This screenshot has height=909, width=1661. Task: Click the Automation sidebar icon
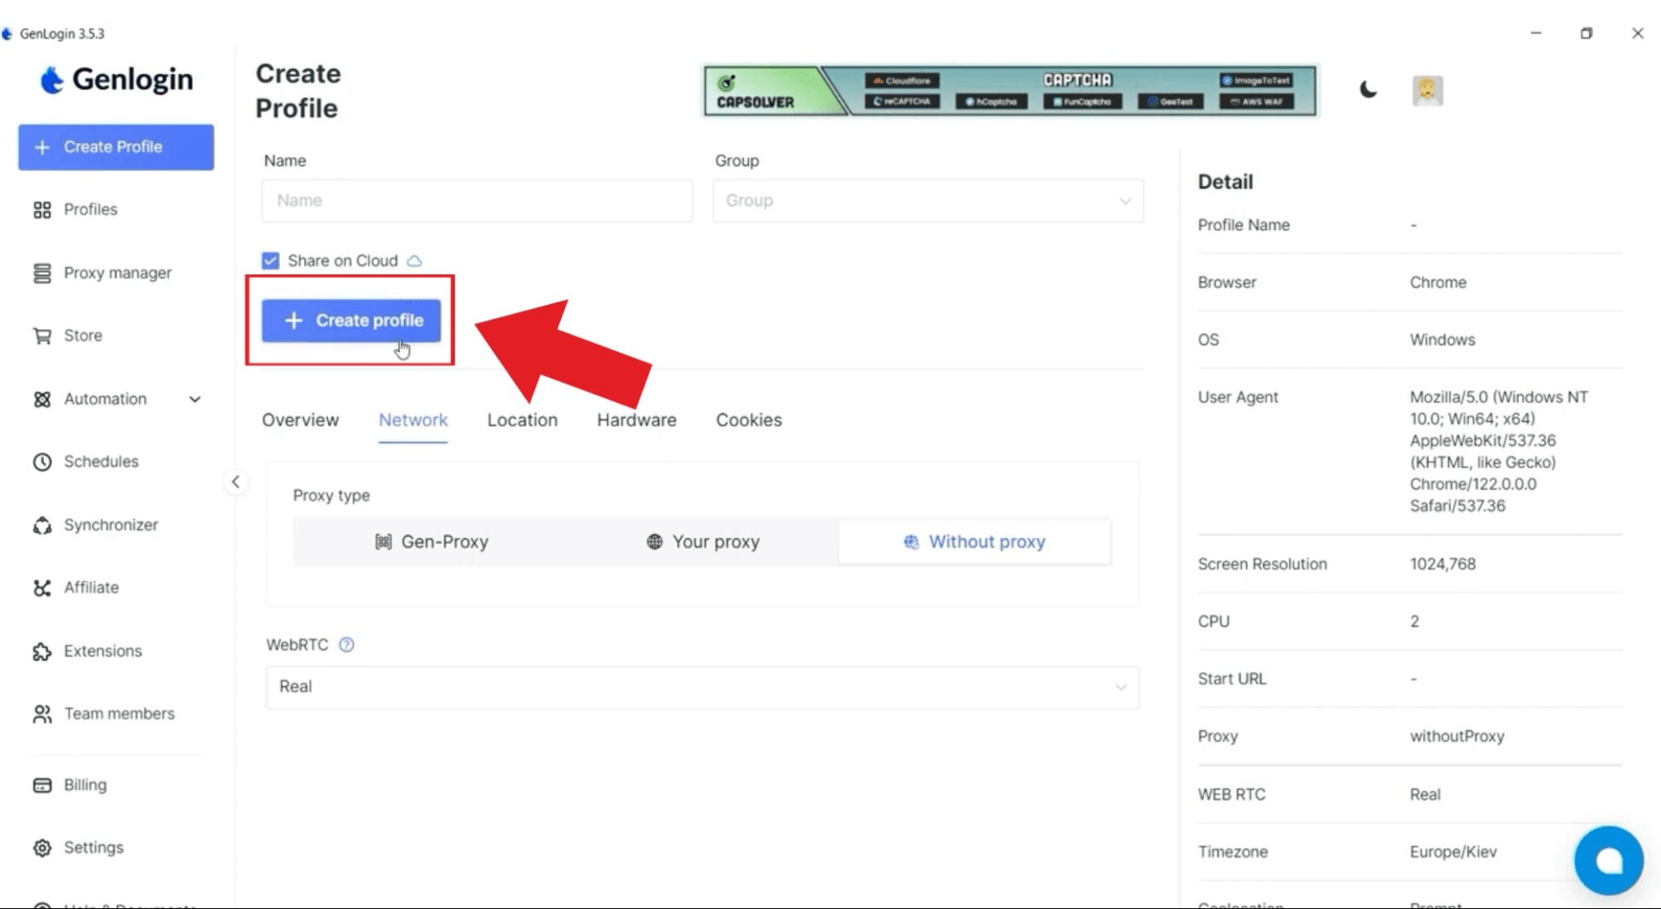[x=42, y=400]
